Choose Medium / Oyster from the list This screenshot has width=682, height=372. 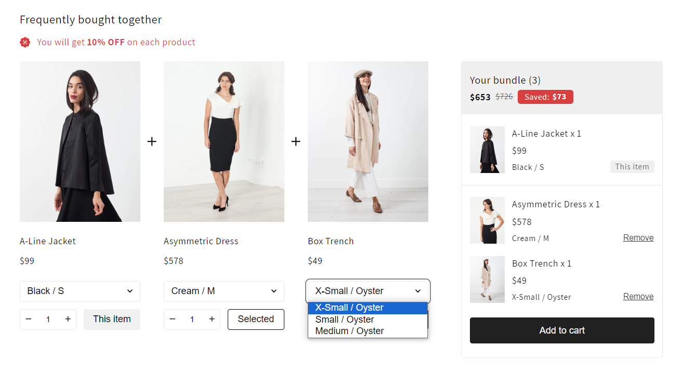coord(368,331)
